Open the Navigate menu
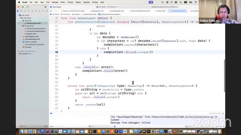 point(55,2)
